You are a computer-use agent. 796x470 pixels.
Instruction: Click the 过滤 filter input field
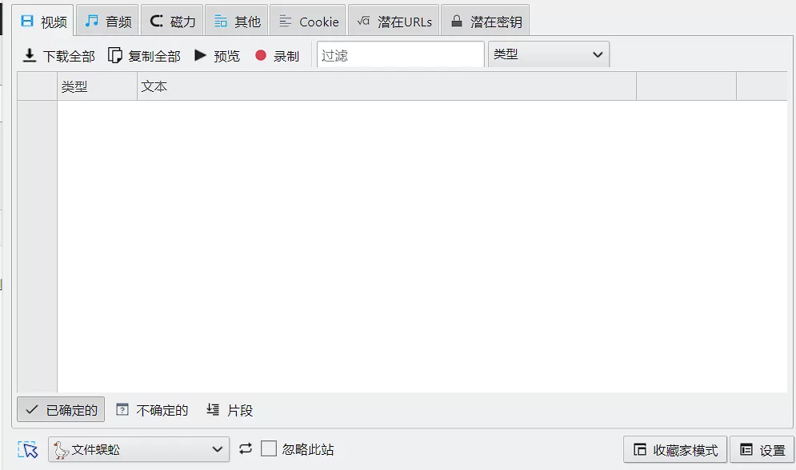click(400, 54)
